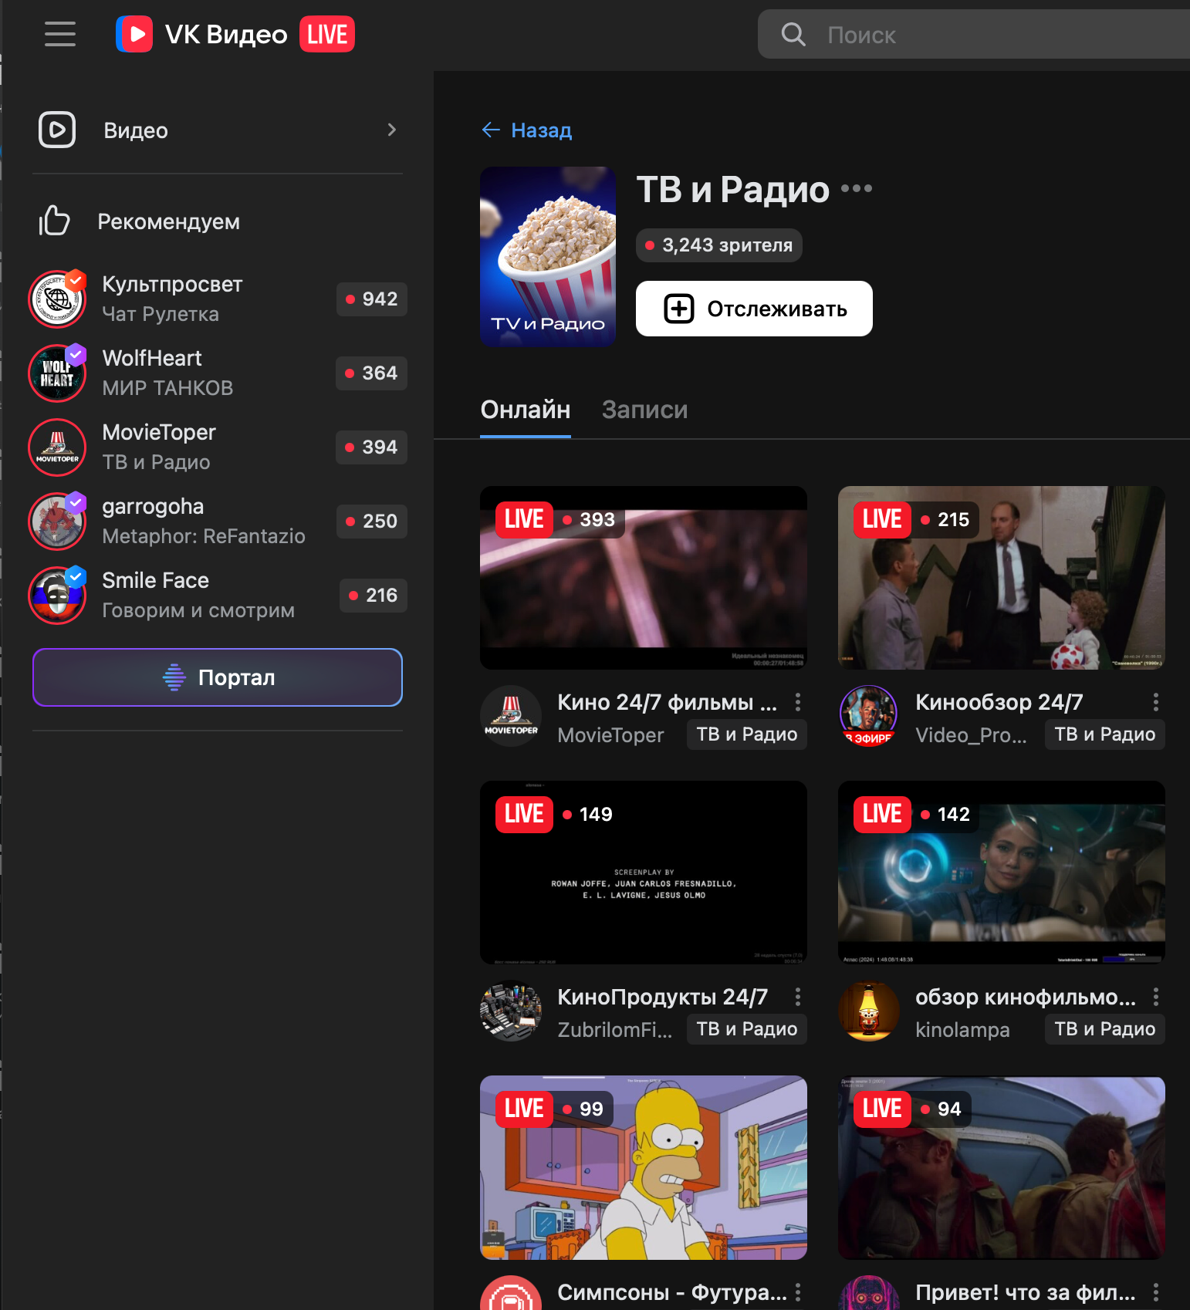Open the ТВ и Радио popcorn cover image

pos(548,256)
